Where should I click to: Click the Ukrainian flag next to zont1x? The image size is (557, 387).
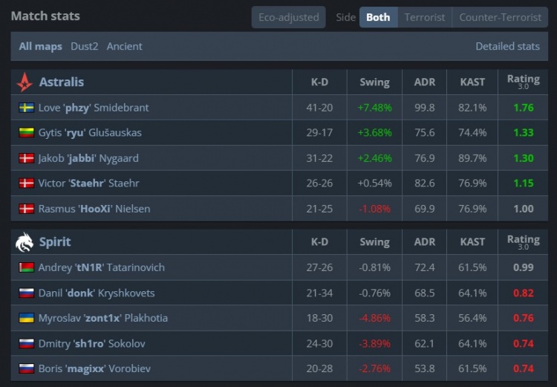tap(26, 318)
